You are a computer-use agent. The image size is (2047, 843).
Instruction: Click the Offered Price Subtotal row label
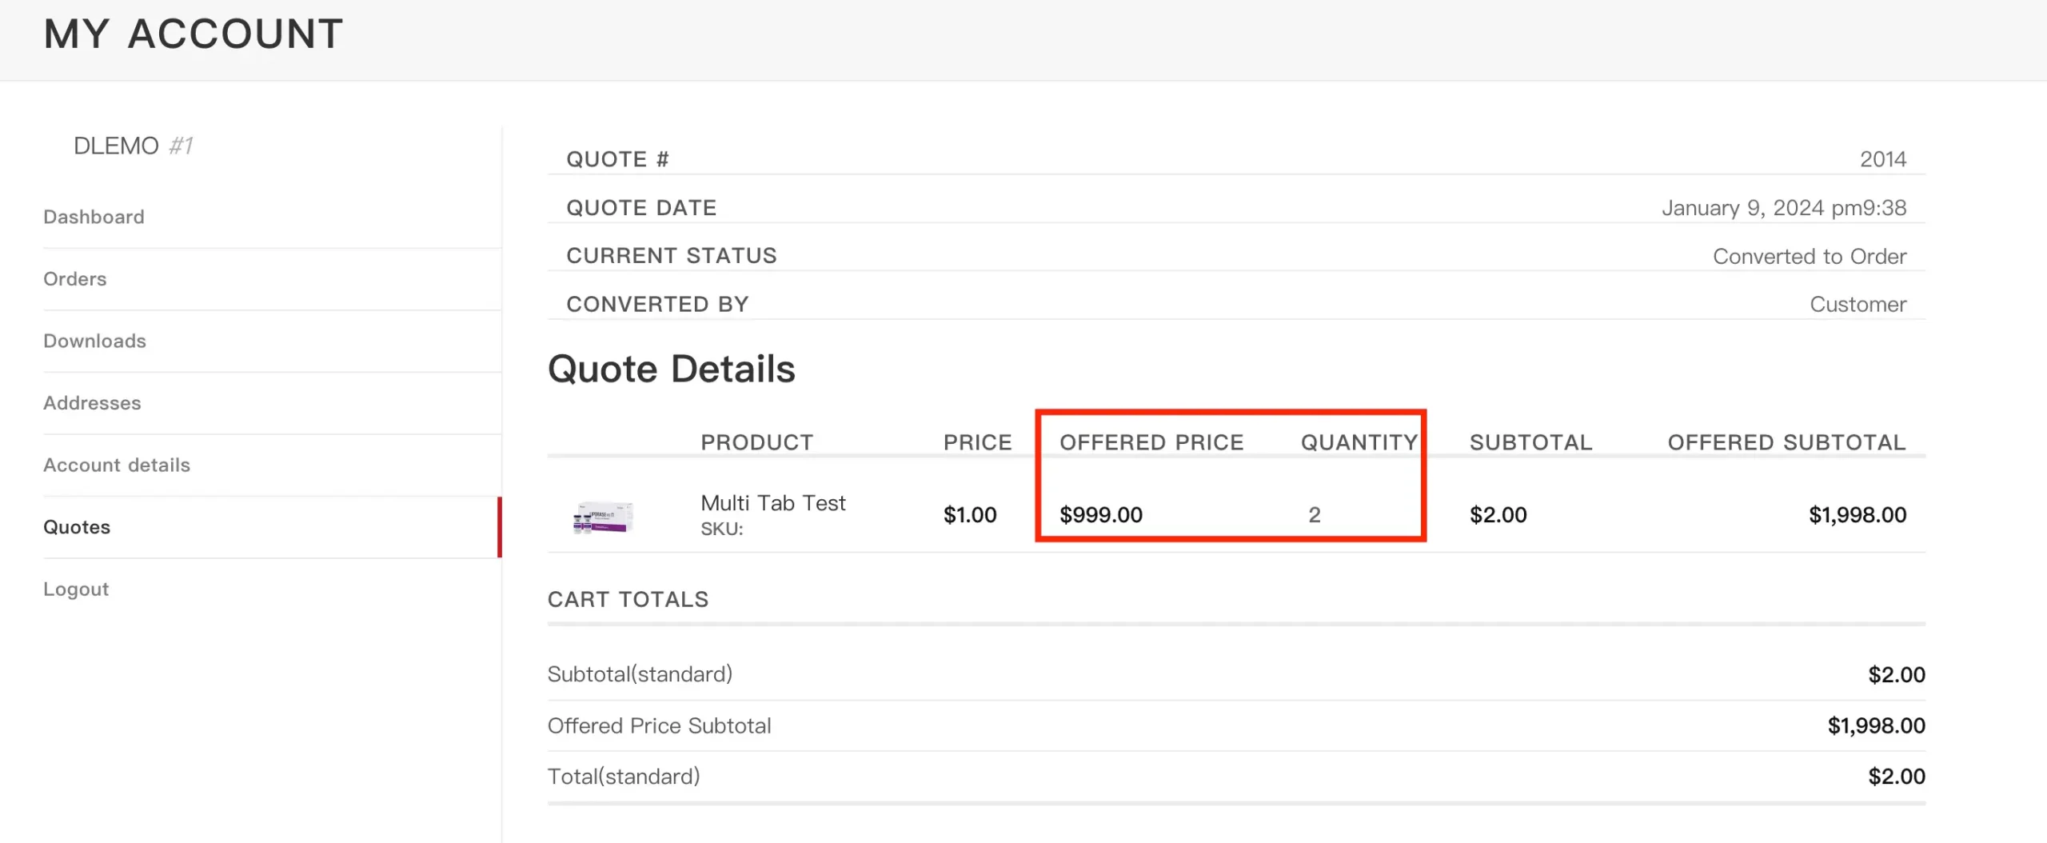[x=659, y=725]
